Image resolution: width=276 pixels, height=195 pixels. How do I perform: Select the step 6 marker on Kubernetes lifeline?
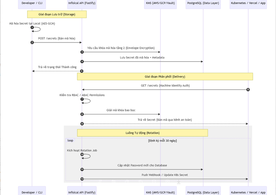(248, 90)
